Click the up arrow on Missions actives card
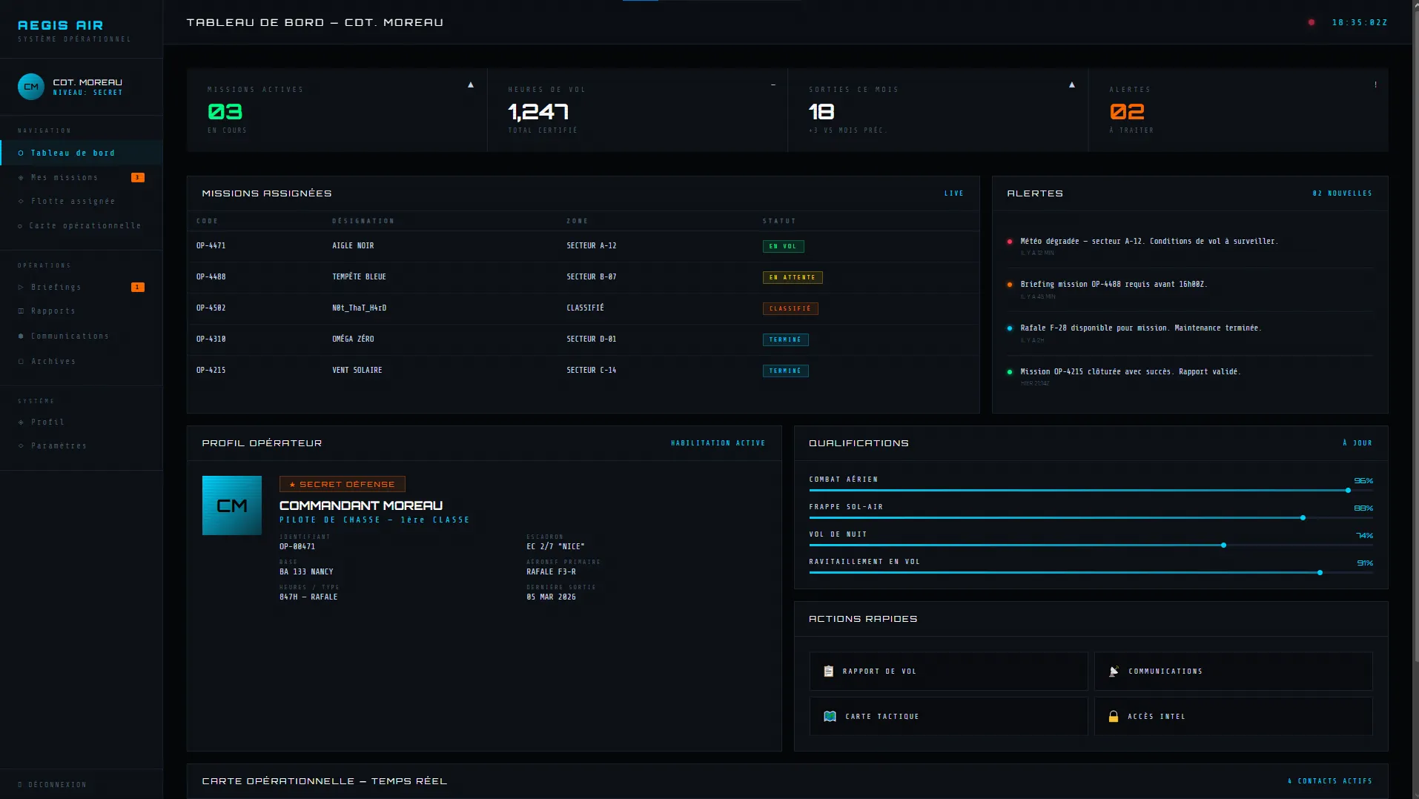 click(471, 85)
